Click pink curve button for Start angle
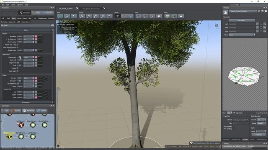The width and height of the screenshot is (268, 150). [36, 57]
